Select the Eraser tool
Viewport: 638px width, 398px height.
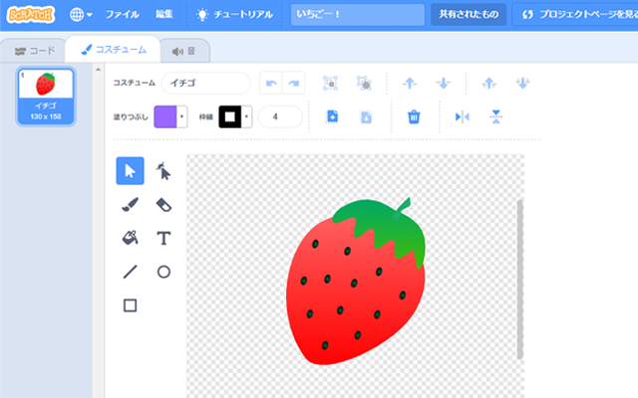[163, 205]
